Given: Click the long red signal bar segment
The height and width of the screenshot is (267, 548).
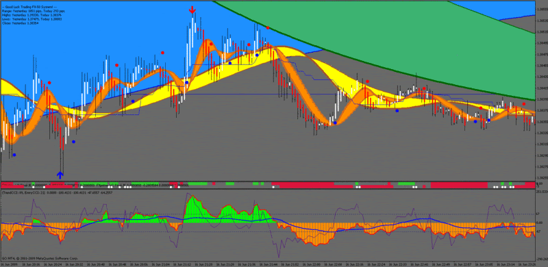Looking at the screenshot, I should click(x=313, y=184).
